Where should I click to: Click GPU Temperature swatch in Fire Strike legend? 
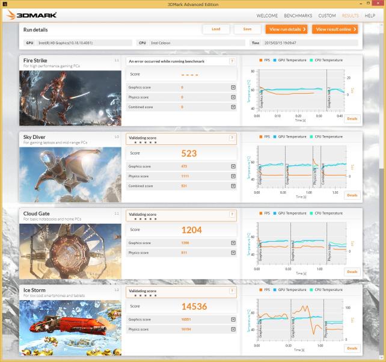[275, 60]
